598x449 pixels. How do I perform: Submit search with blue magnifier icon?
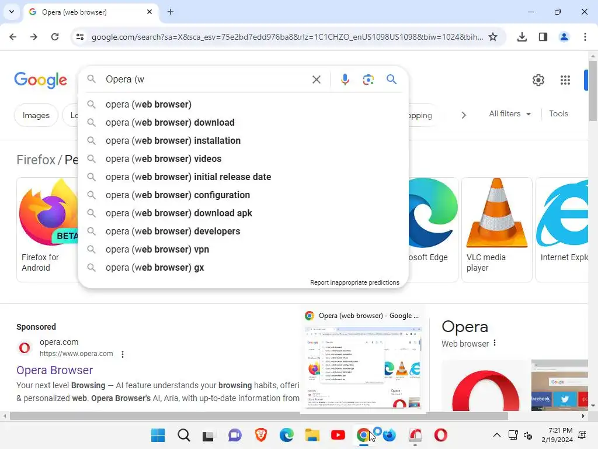click(391, 80)
